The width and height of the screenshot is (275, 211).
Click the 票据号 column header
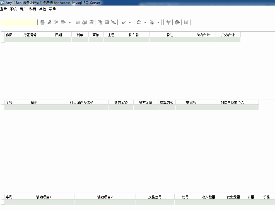[x=191, y=102]
